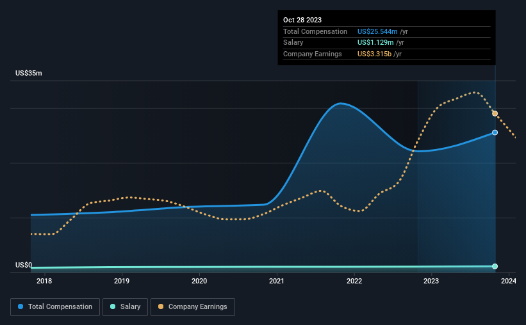Toggle the Total Compensation legend button
This screenshot has width=526, height=325.
(55, 307)
